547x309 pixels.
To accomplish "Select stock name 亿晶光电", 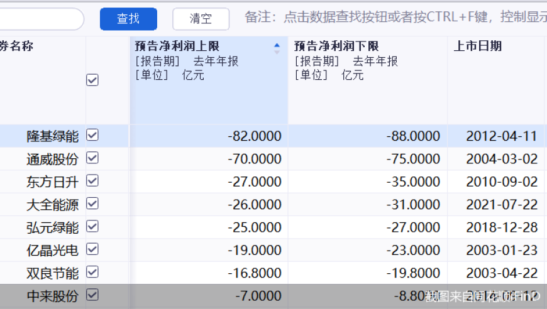I will (53, 251).
